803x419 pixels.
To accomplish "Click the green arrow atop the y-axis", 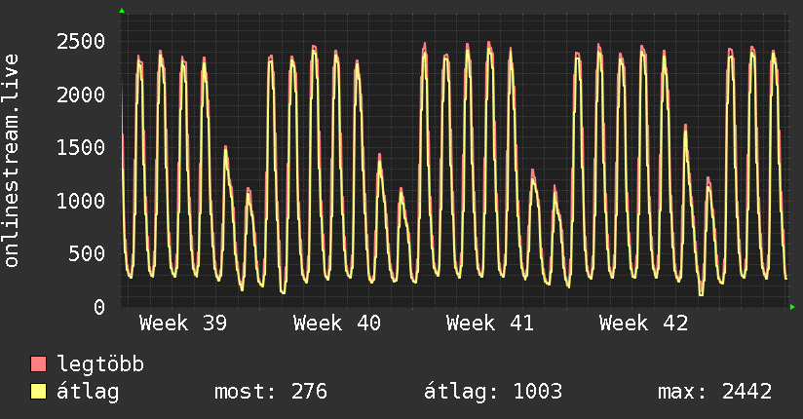I will [122, 11].
